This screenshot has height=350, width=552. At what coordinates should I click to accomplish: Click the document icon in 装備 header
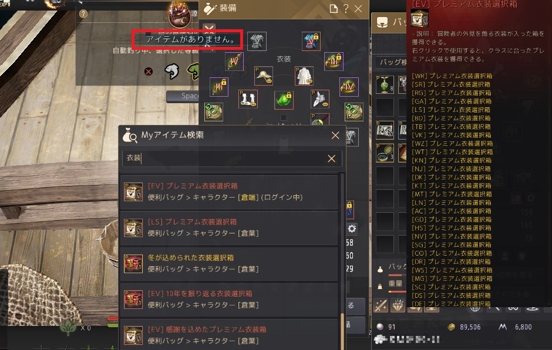coord(334,9)
